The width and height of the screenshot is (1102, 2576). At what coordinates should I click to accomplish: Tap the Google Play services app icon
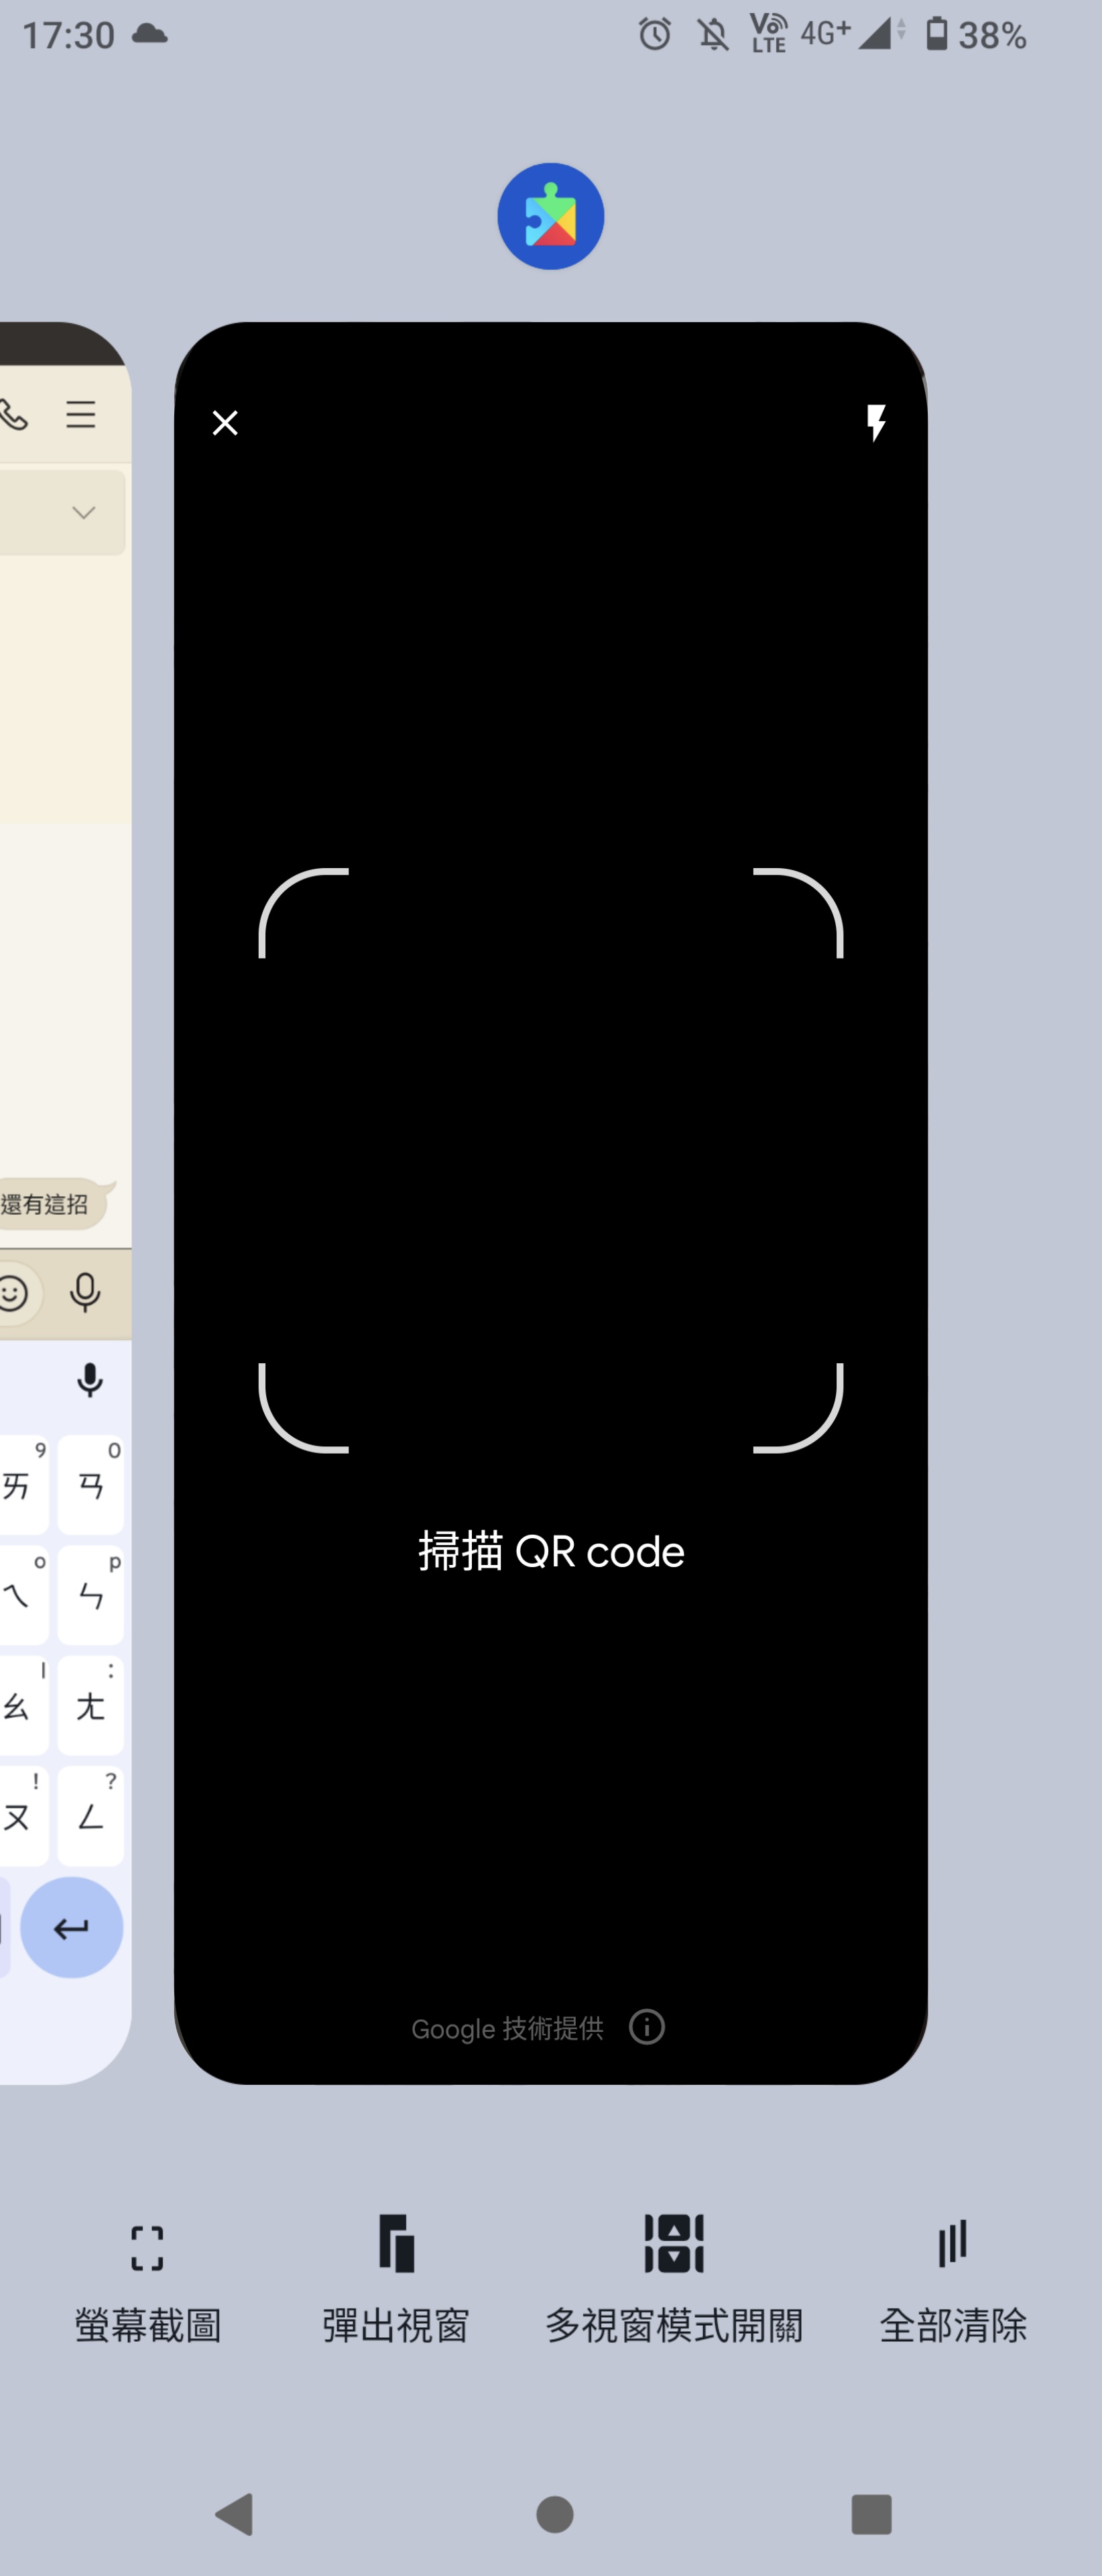click(x=550, y=216)
